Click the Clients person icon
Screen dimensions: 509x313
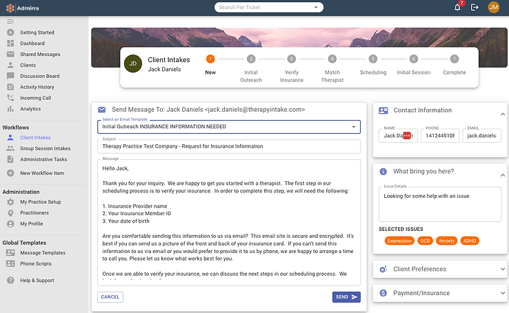10,65
